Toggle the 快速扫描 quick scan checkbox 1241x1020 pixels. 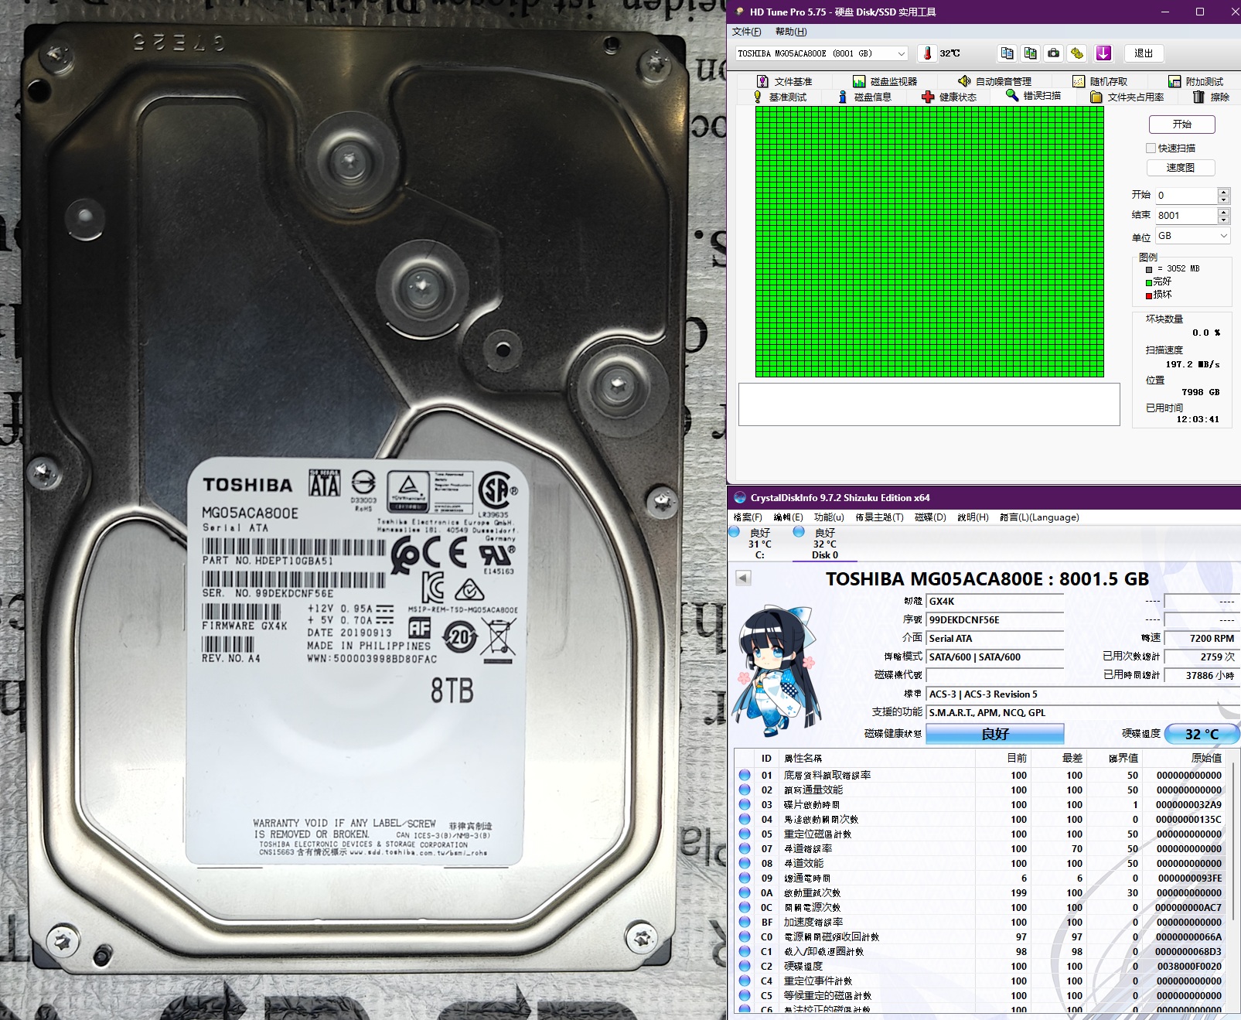tap(1151, 148)
